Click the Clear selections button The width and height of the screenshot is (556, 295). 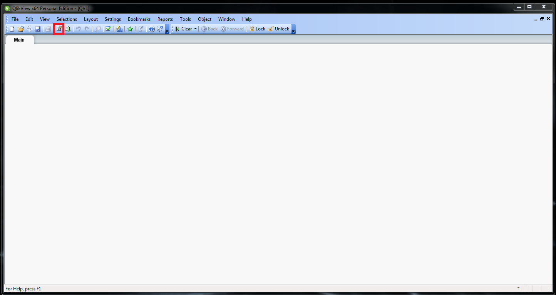pyautogui.click(x=184, y=29)
